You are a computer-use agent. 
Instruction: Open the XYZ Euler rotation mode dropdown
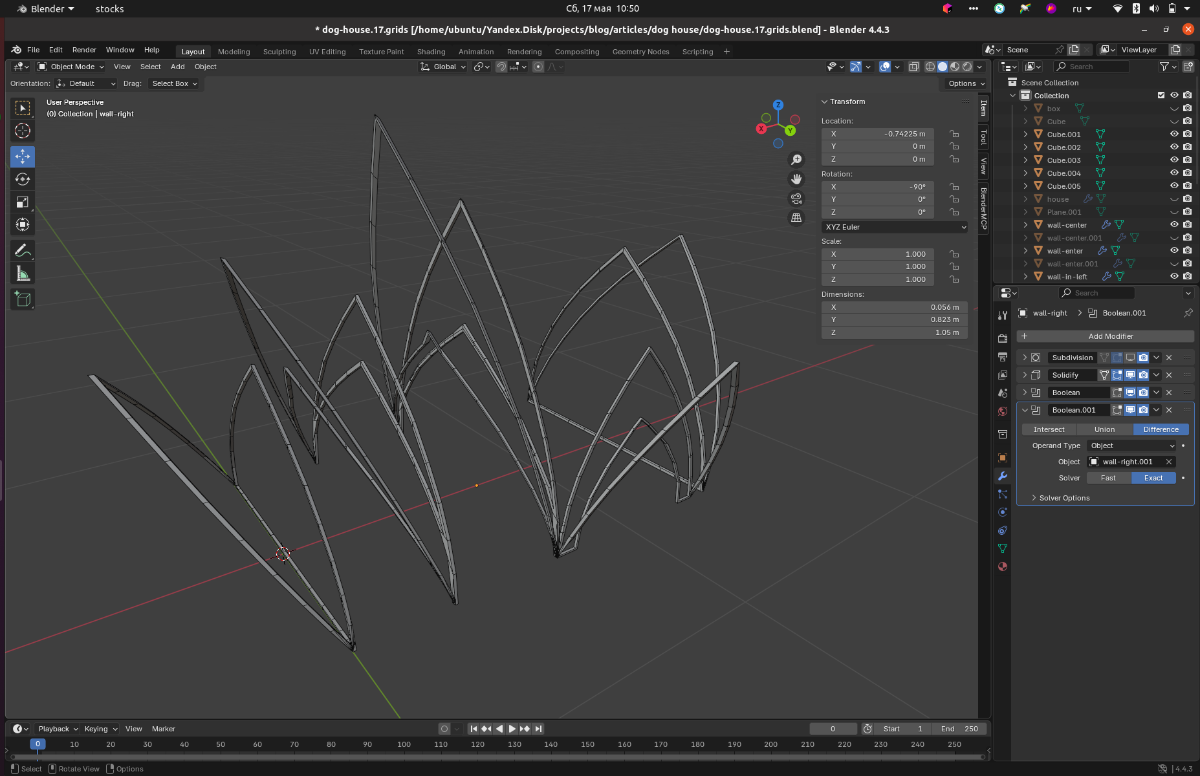(895, 227)
